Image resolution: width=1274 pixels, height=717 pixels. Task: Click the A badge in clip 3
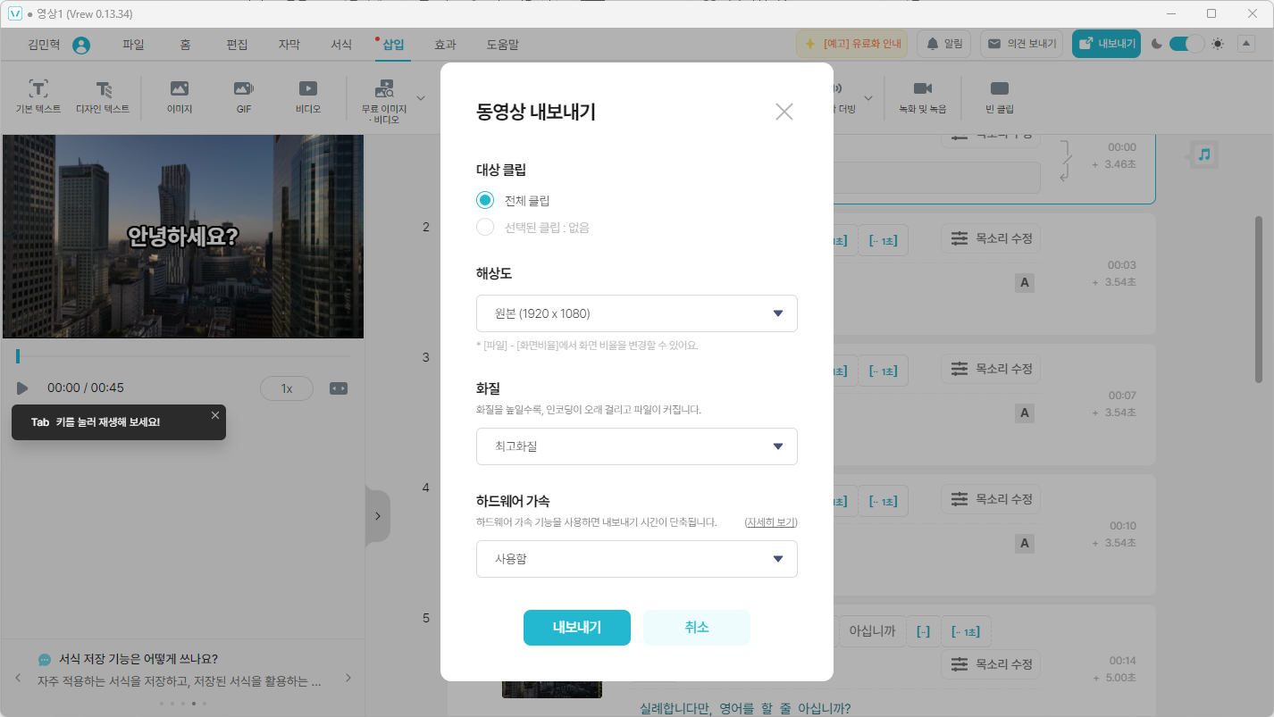[1025, 413]
